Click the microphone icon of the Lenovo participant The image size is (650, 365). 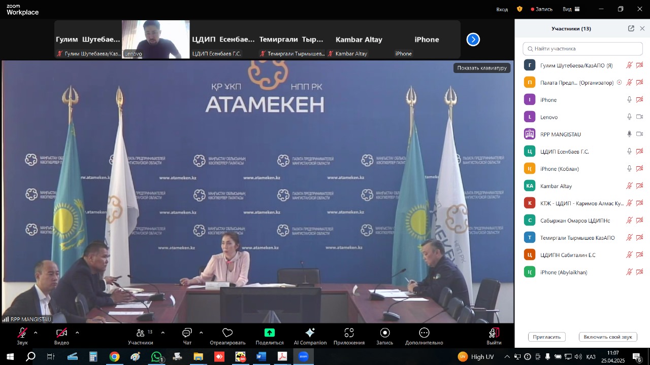[x=629, y=117]
